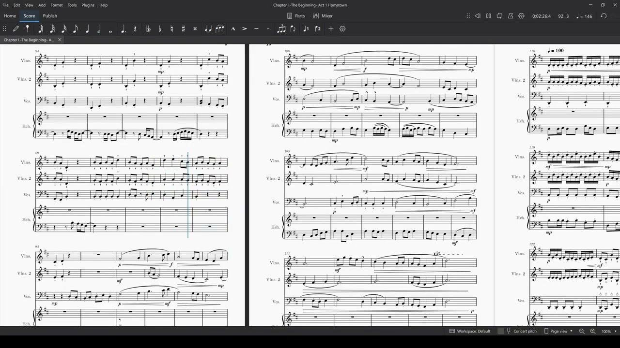Open the Mixer panel

pos(323,16)
